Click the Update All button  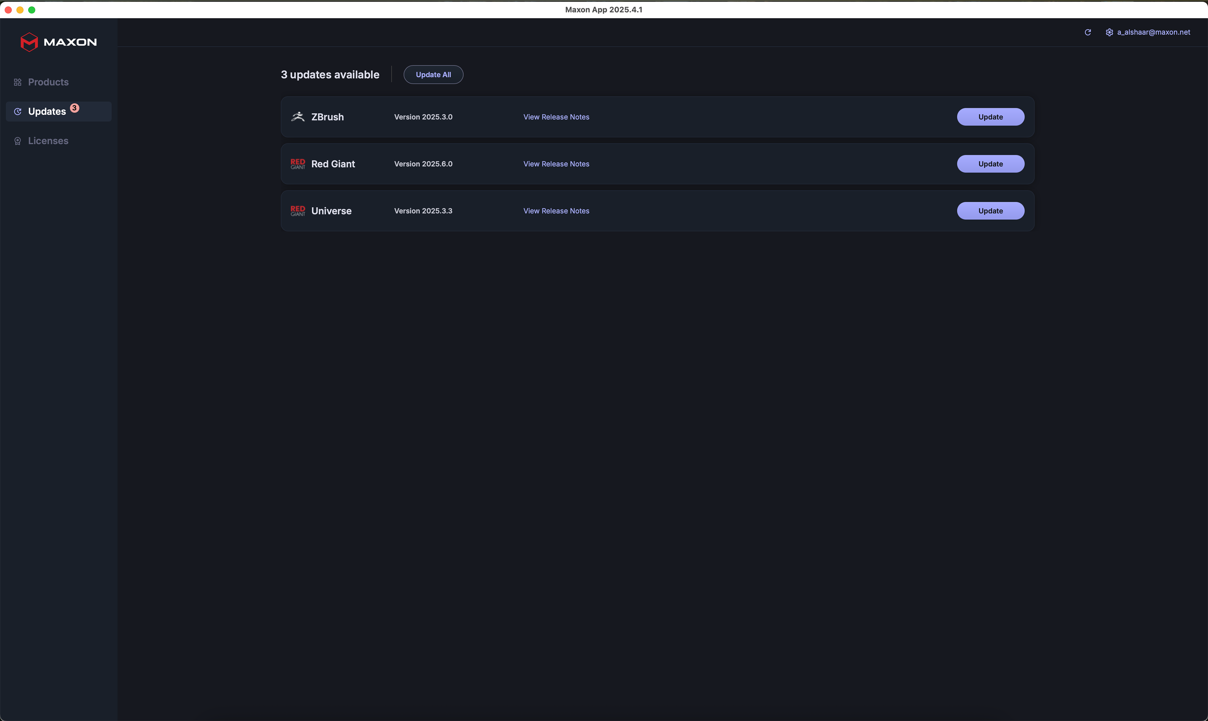click(x=433, y=75)
